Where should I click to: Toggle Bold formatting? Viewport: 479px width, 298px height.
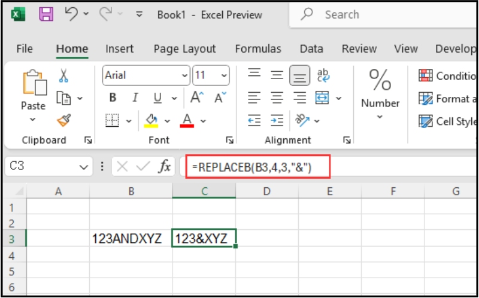pos(113,98)
